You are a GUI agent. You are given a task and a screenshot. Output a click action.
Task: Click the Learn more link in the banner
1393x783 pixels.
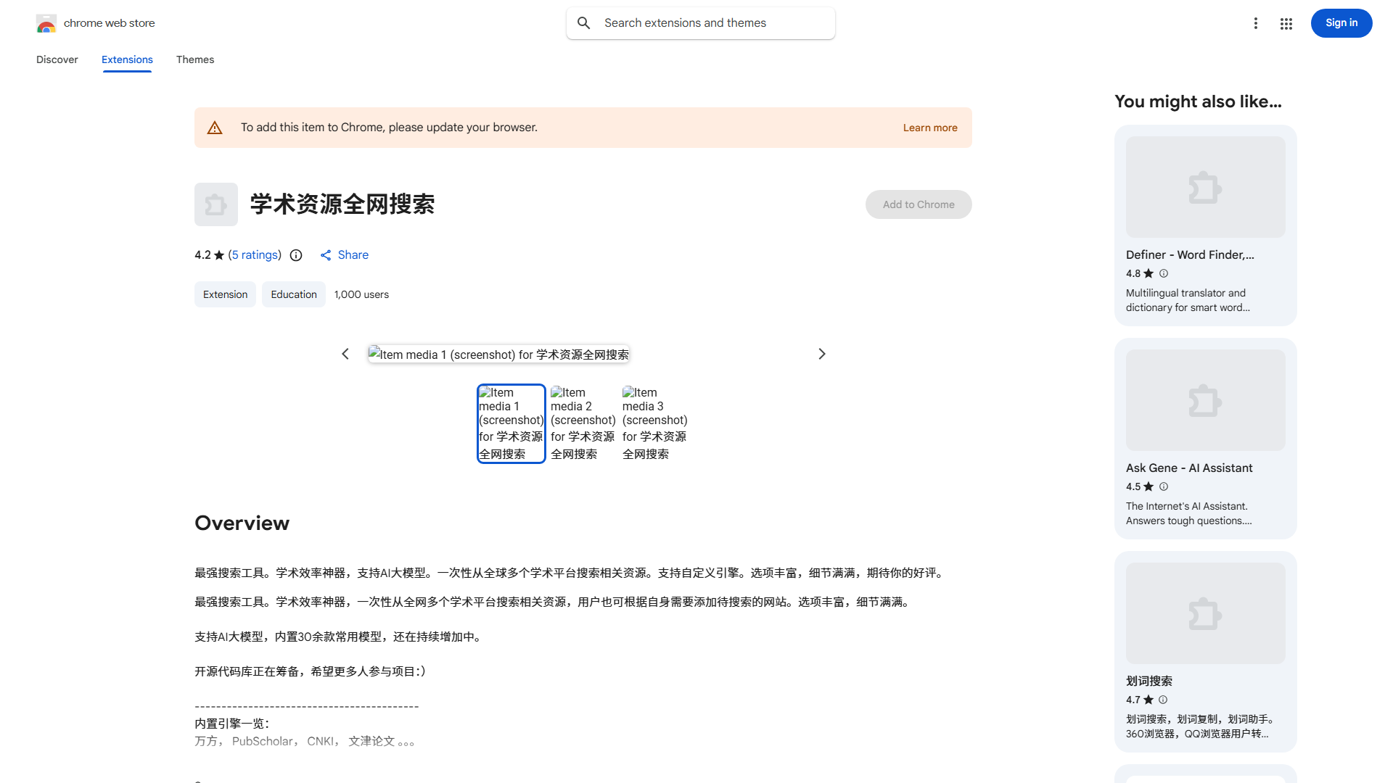(x=930, y=128)
